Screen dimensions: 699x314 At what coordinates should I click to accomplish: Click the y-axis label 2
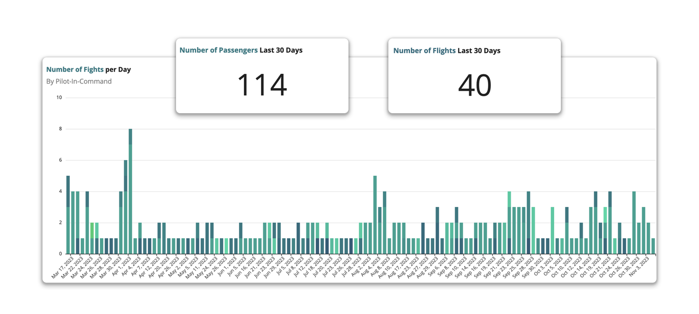pyautogui.click(x=60, y=222)
